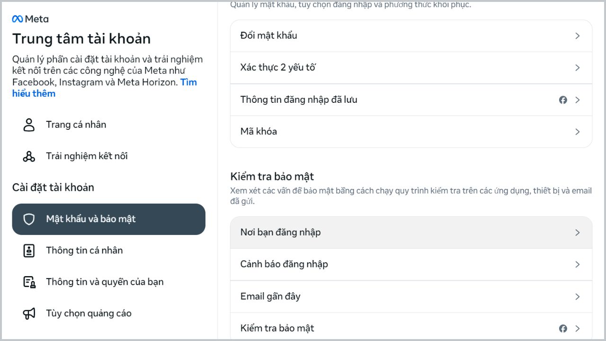Click the Thông tin cá nhân ID card icon
The width and height of the screenshot is (606, 341).
tap(29, 251)
